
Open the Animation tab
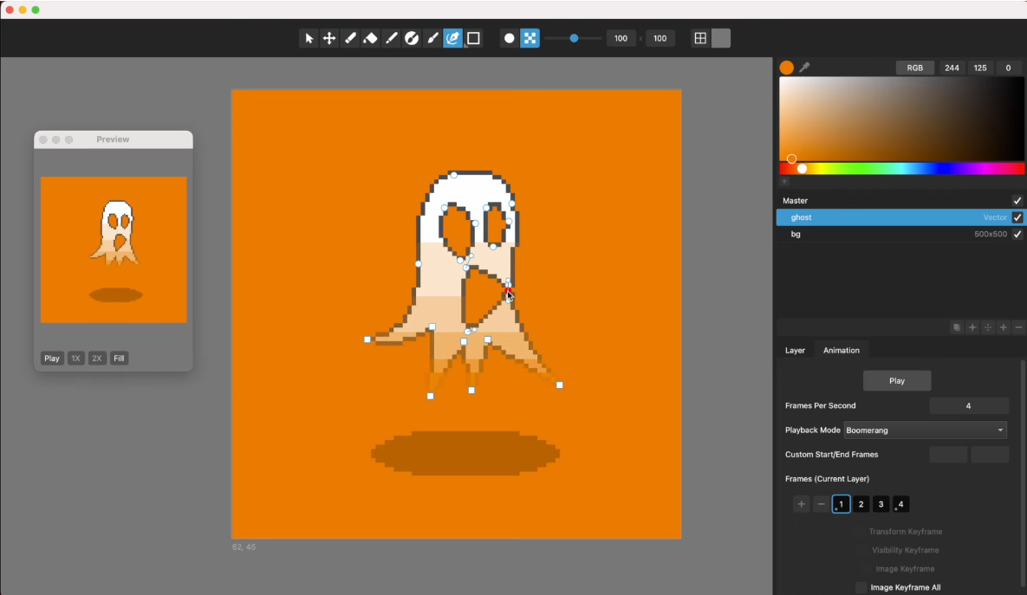[x=841, y=350]
